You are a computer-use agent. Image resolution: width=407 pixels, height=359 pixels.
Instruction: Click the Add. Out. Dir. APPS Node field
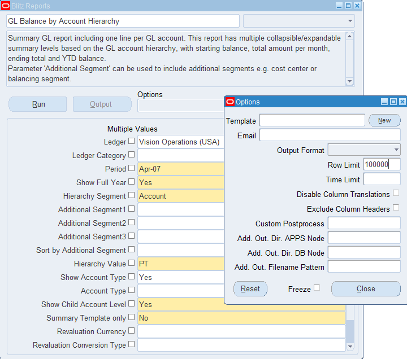coord(364,238)
